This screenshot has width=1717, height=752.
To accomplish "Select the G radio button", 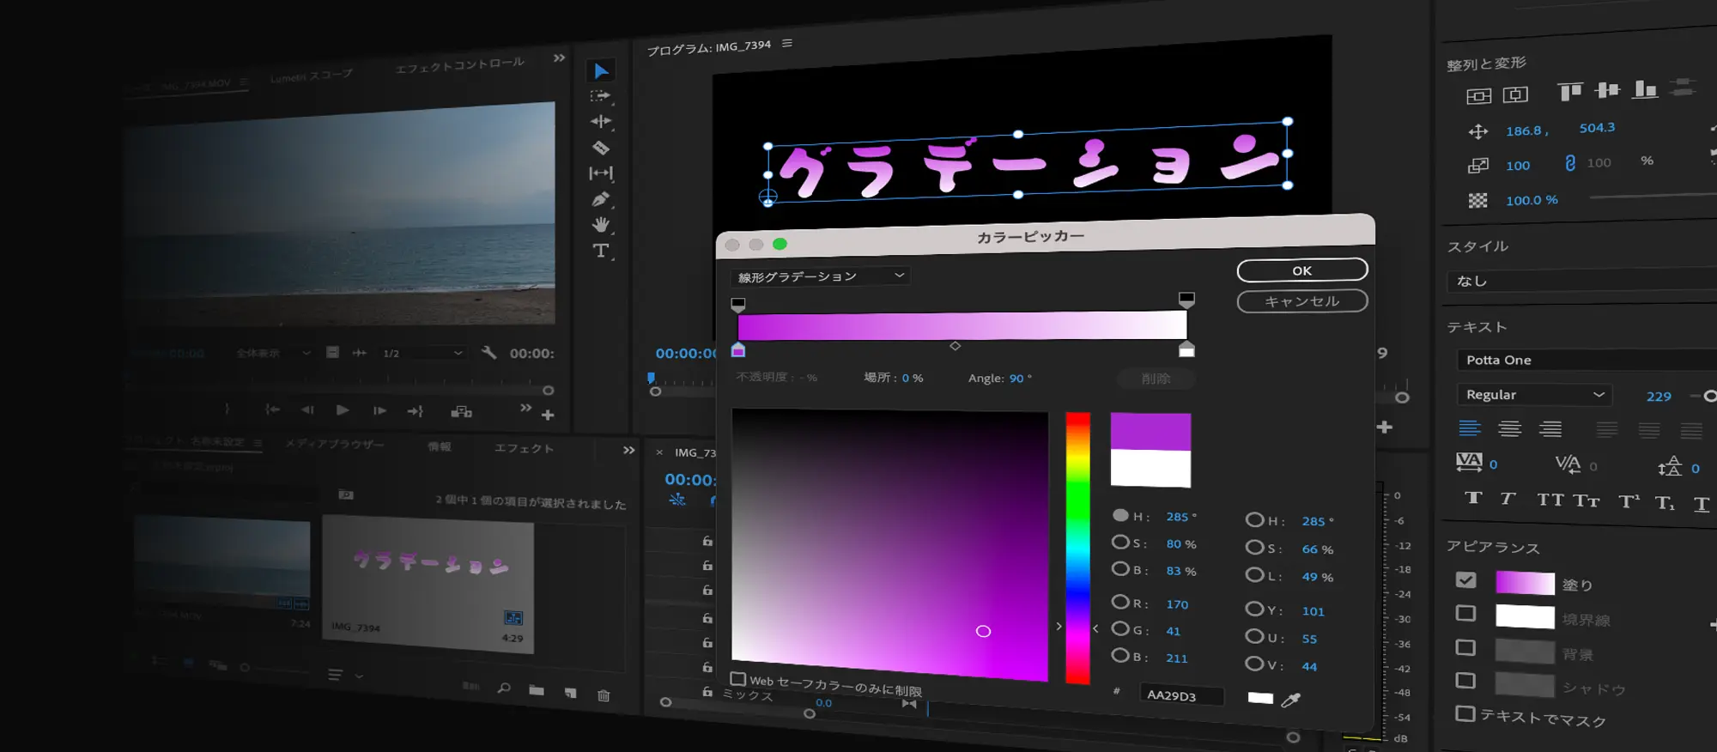I will 1120,629.
